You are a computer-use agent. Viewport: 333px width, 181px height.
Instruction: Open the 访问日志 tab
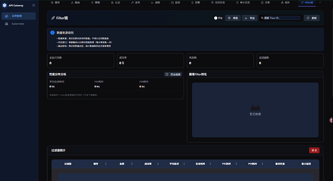[218, 2]
